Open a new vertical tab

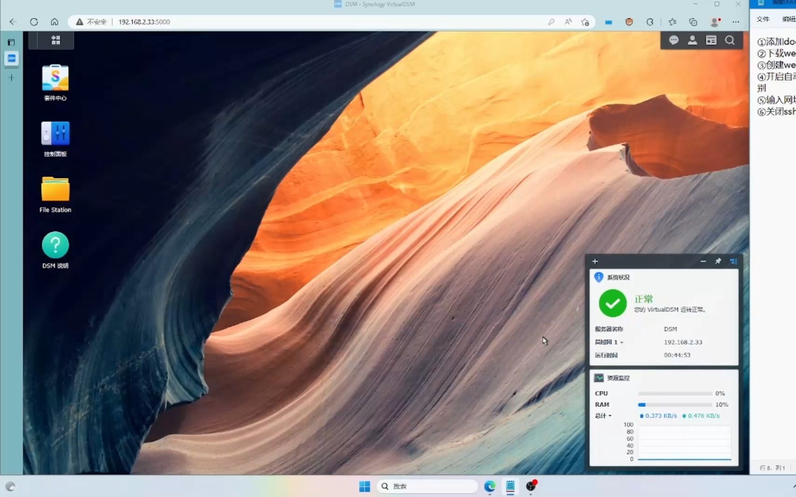click(x=11, y=77)
